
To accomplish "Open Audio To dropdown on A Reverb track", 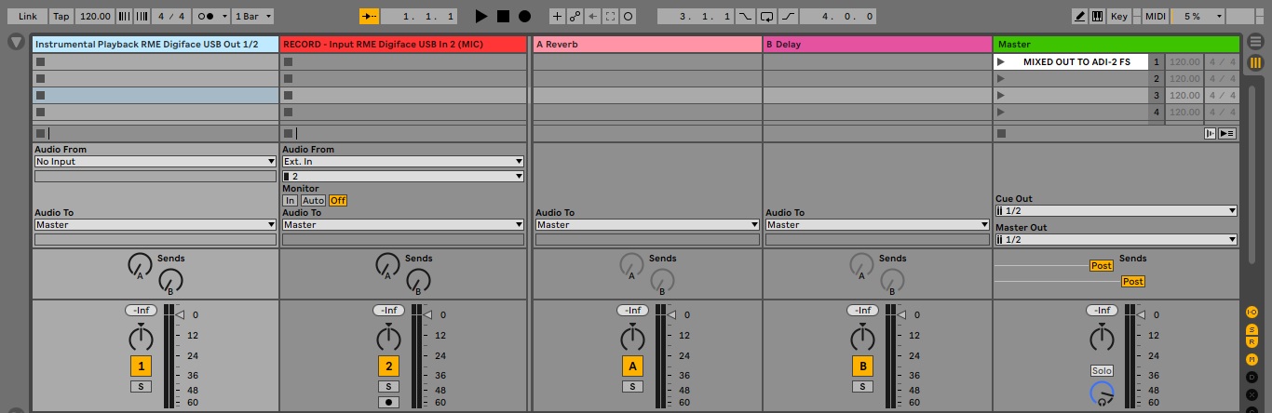I will 647,225.
